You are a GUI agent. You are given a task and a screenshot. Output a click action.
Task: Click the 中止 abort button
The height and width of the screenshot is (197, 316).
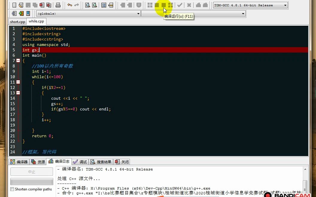tap(32, 172)
